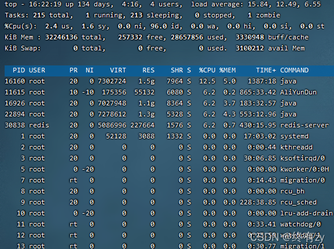This screenshot has width=334, height=249.
Task: Click the 1 zombie task count
Action: coord(264,15)
